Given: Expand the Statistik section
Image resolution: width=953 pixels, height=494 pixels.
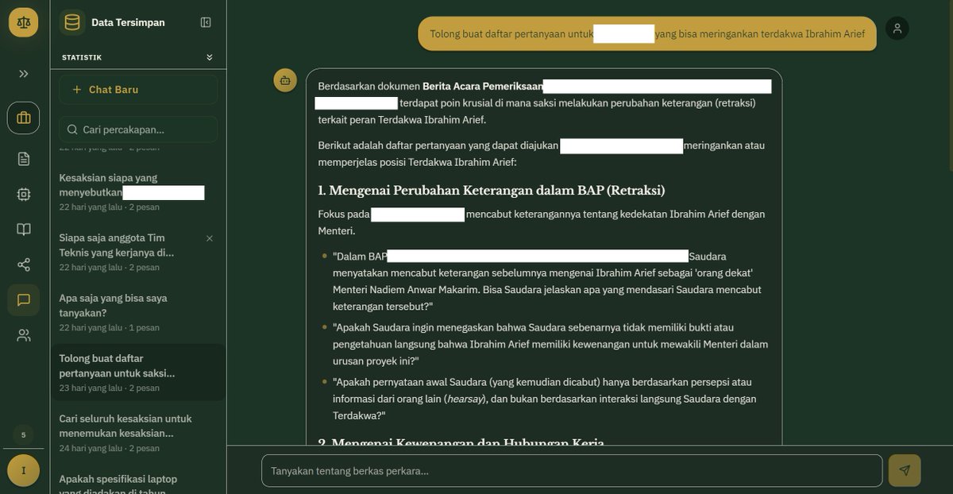Looking at the screenshot, I should (x=210, y=57).
